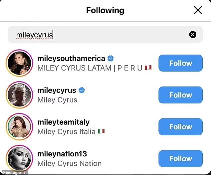
Task: Open mileycyrus profile picture story
Action: pyautogui.click(x=20, y=95)
